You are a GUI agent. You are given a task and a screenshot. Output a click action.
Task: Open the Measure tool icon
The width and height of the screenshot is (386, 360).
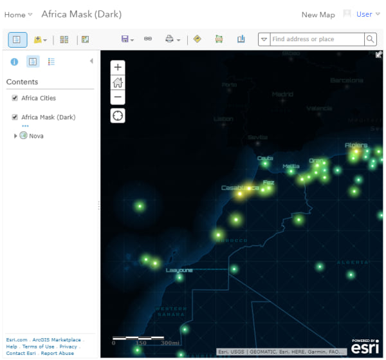coord(219,39)
